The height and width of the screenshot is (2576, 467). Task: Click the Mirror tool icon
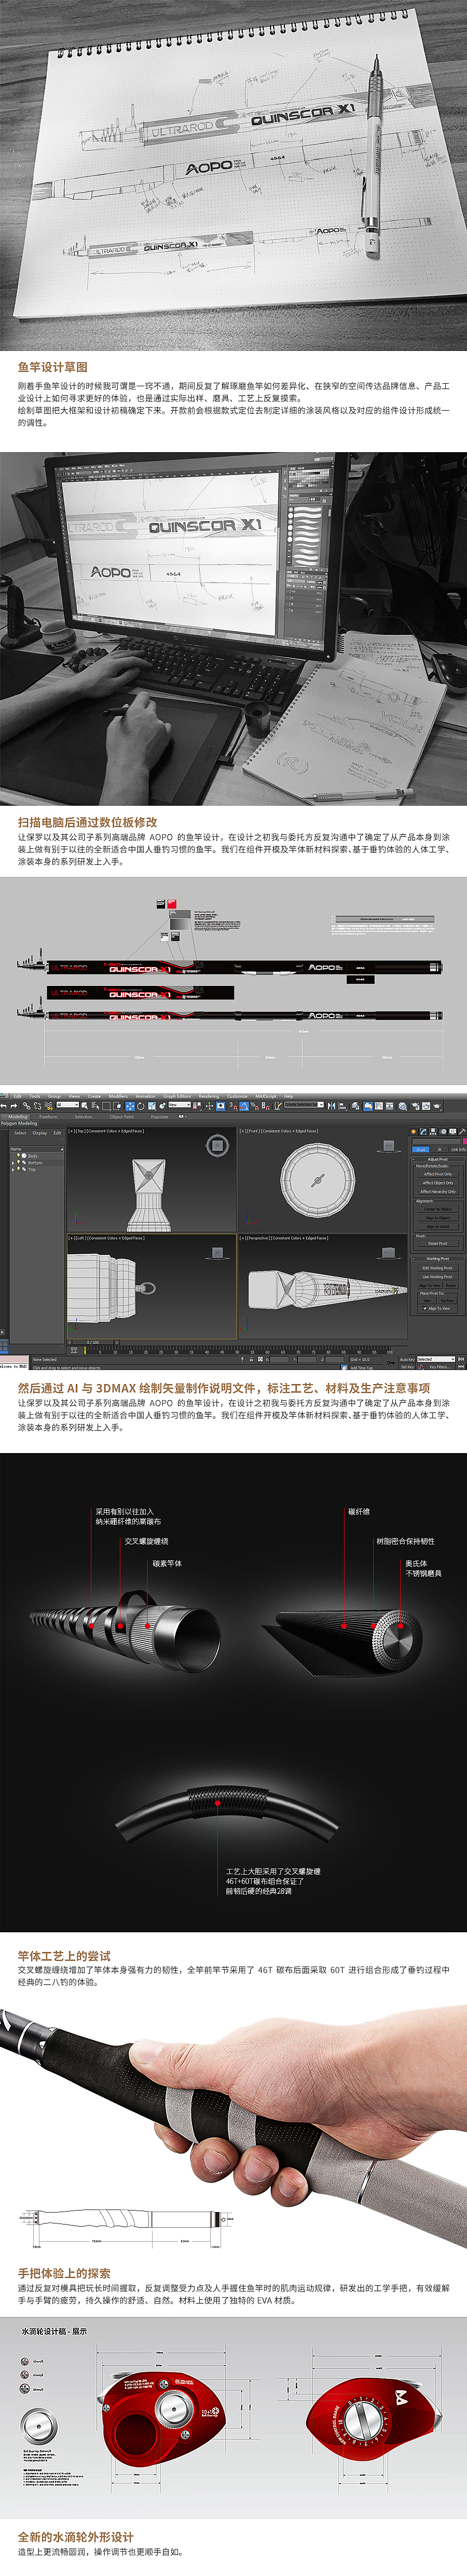[333, 1106]
